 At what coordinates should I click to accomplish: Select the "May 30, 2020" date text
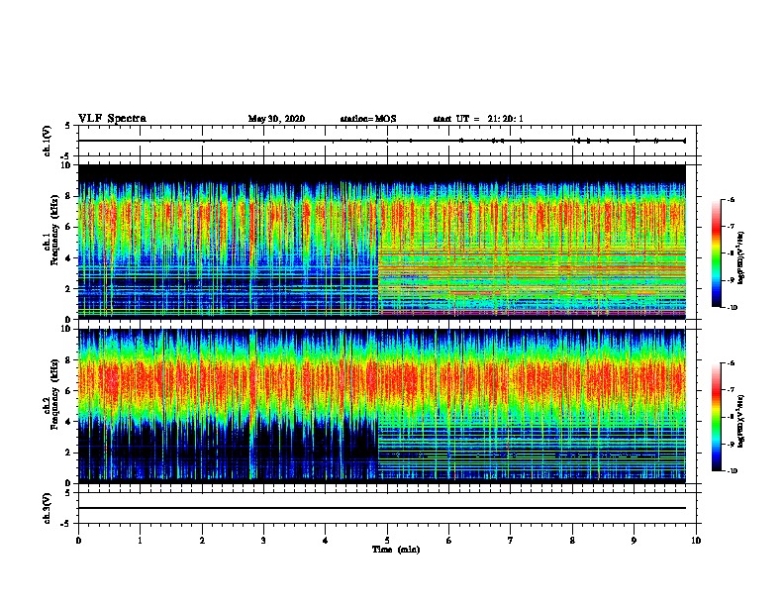click(x=276, y=119)
